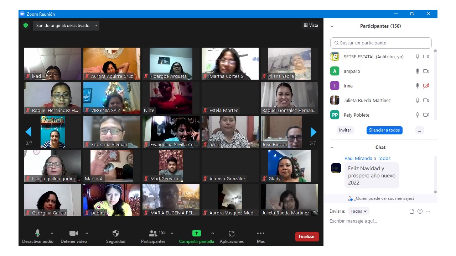Select Gladys video tile
The height and width of the screenshot is (256, 456).
[x=289, y=166]
